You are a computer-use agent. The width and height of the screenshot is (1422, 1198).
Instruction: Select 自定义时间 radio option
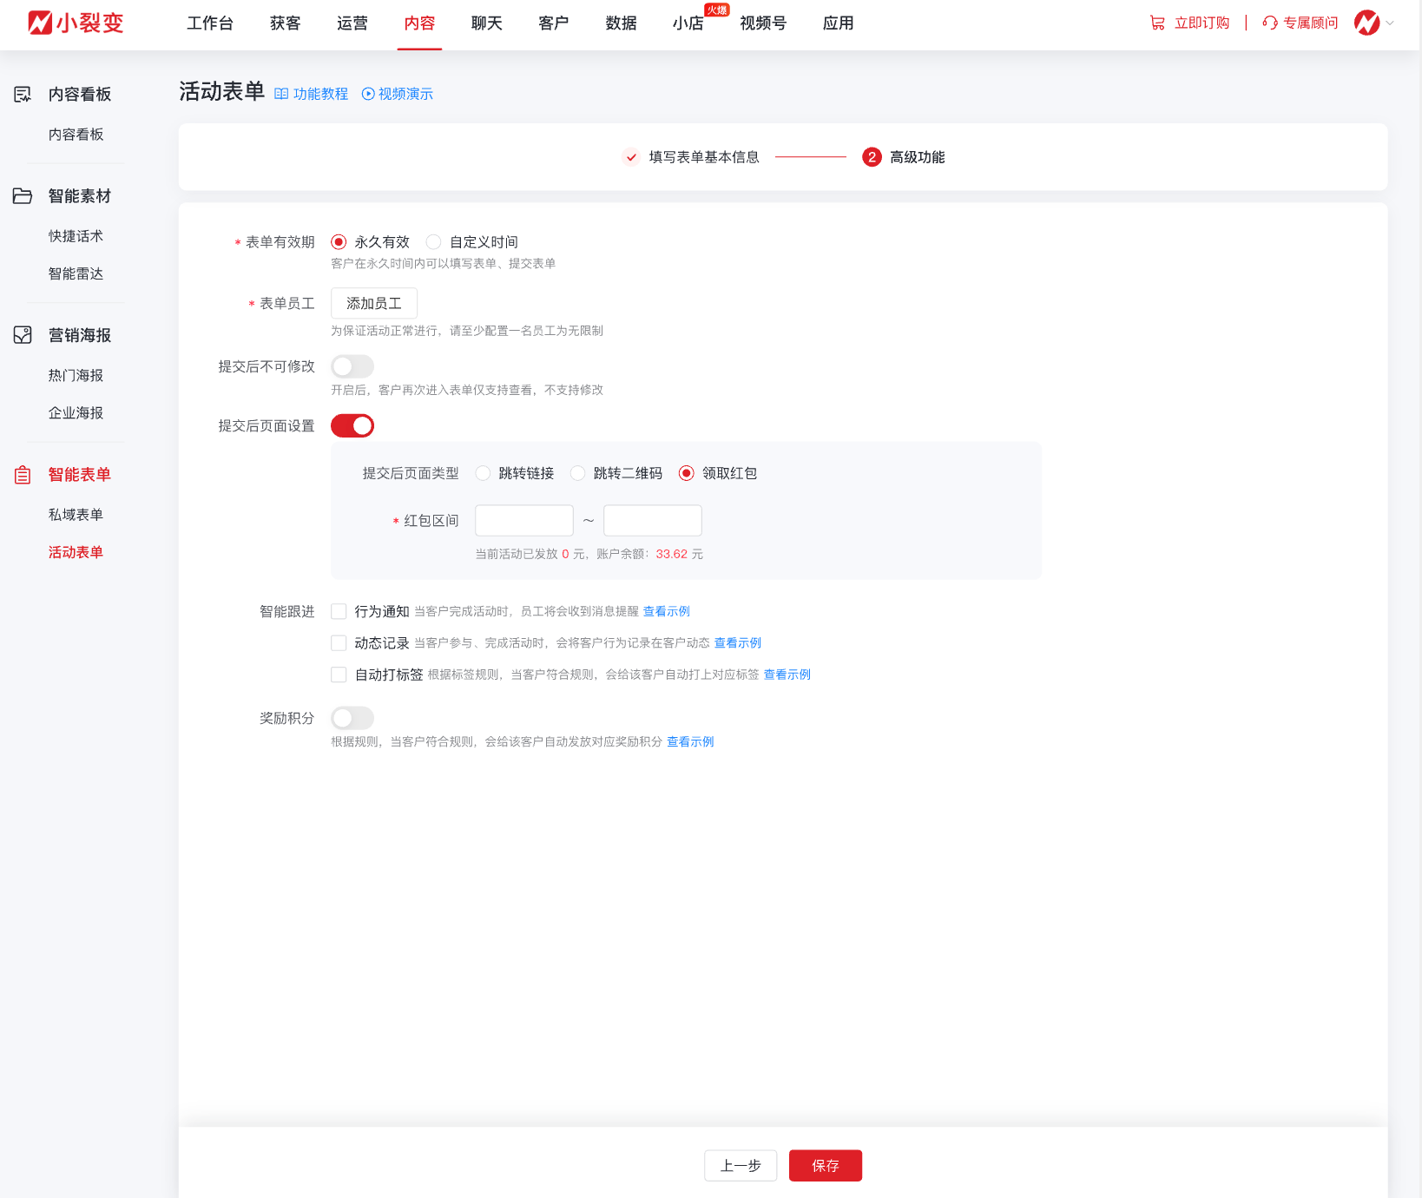[434, 242]
